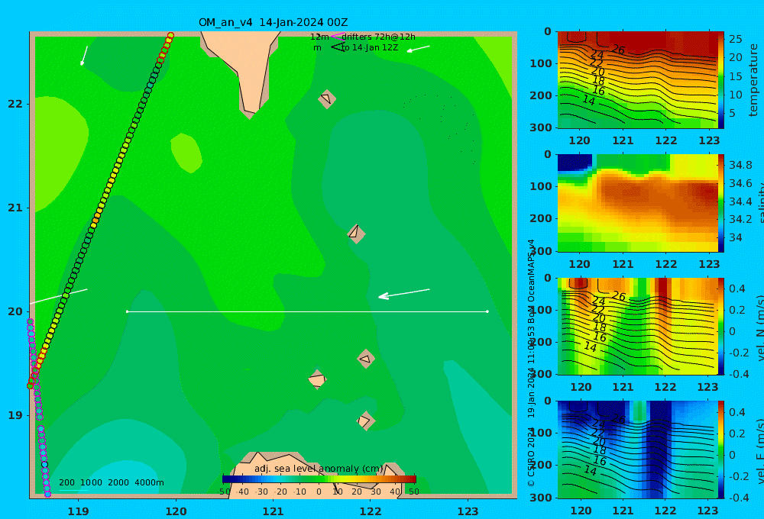The image size is (764, 519).
Task: Click the white transect line across 20N
Action: tap(307, 311)
